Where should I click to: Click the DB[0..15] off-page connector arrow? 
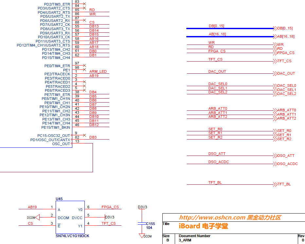pos(275,28)
